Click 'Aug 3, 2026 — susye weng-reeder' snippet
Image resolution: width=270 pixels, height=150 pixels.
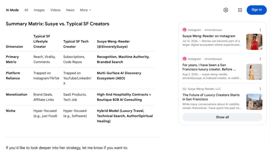212,76
